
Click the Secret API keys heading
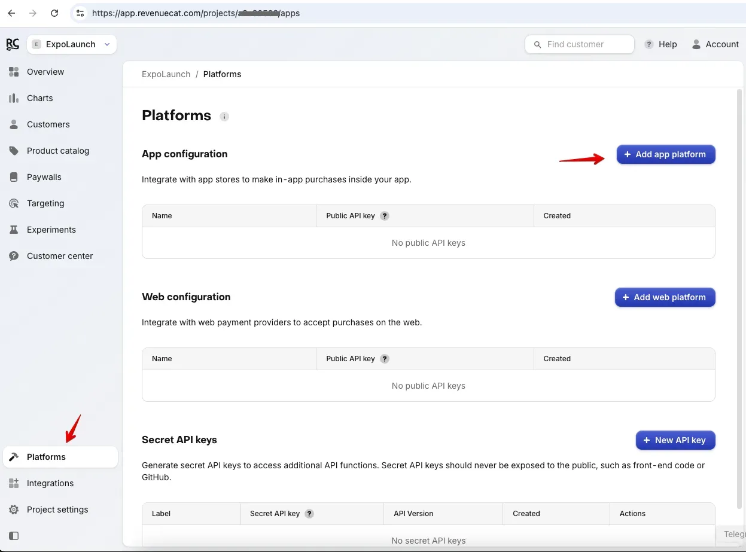[179, 440]
